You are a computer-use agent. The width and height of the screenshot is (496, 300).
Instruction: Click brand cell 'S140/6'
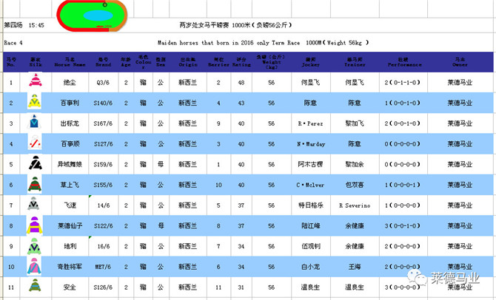click(103, 103)
